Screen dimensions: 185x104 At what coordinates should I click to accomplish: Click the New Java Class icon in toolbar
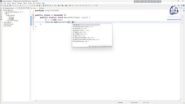[40, 5]
